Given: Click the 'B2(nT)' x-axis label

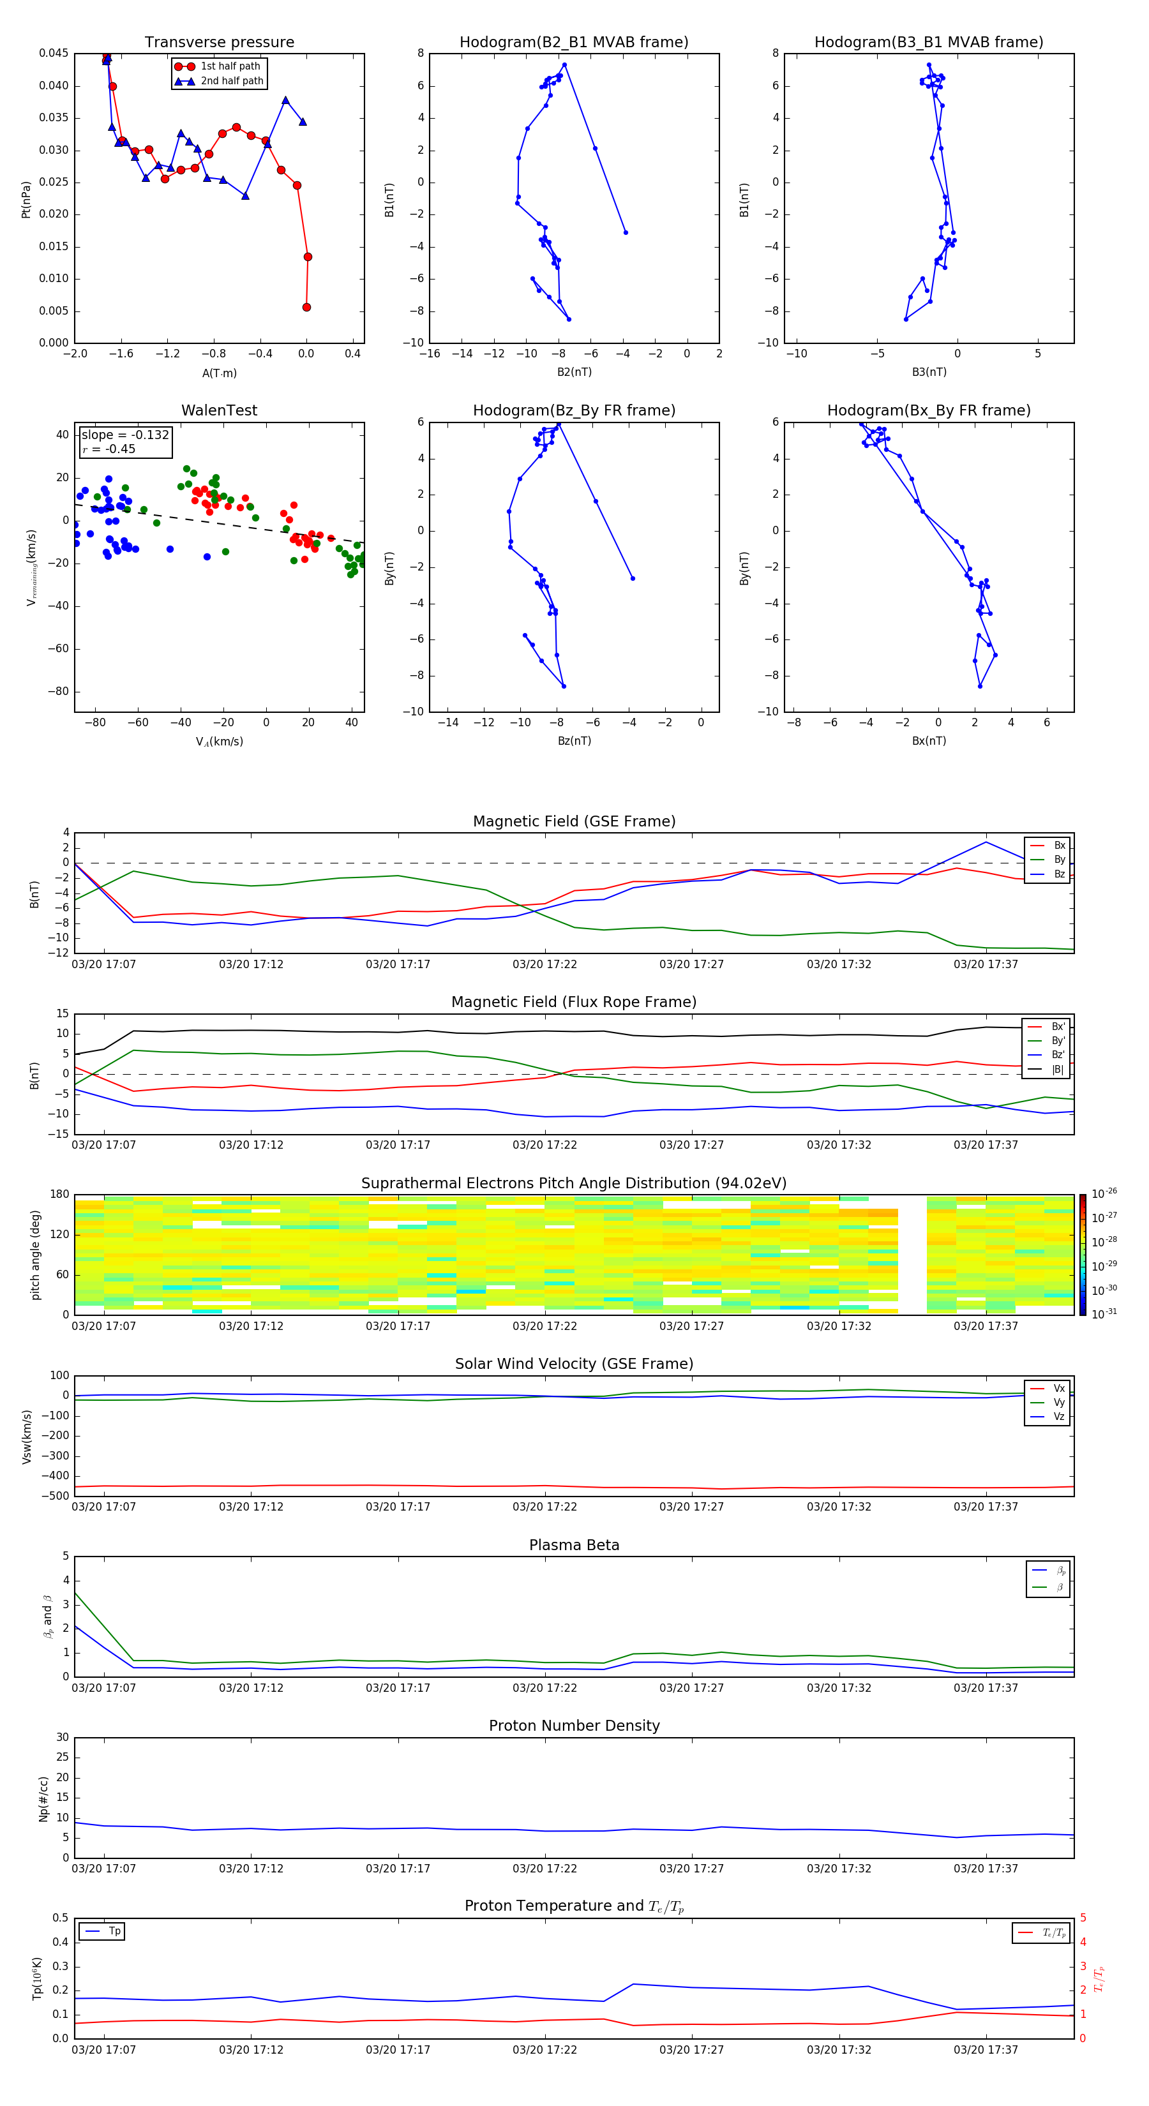Looking at the screenshot, I should tap(574, 372).
